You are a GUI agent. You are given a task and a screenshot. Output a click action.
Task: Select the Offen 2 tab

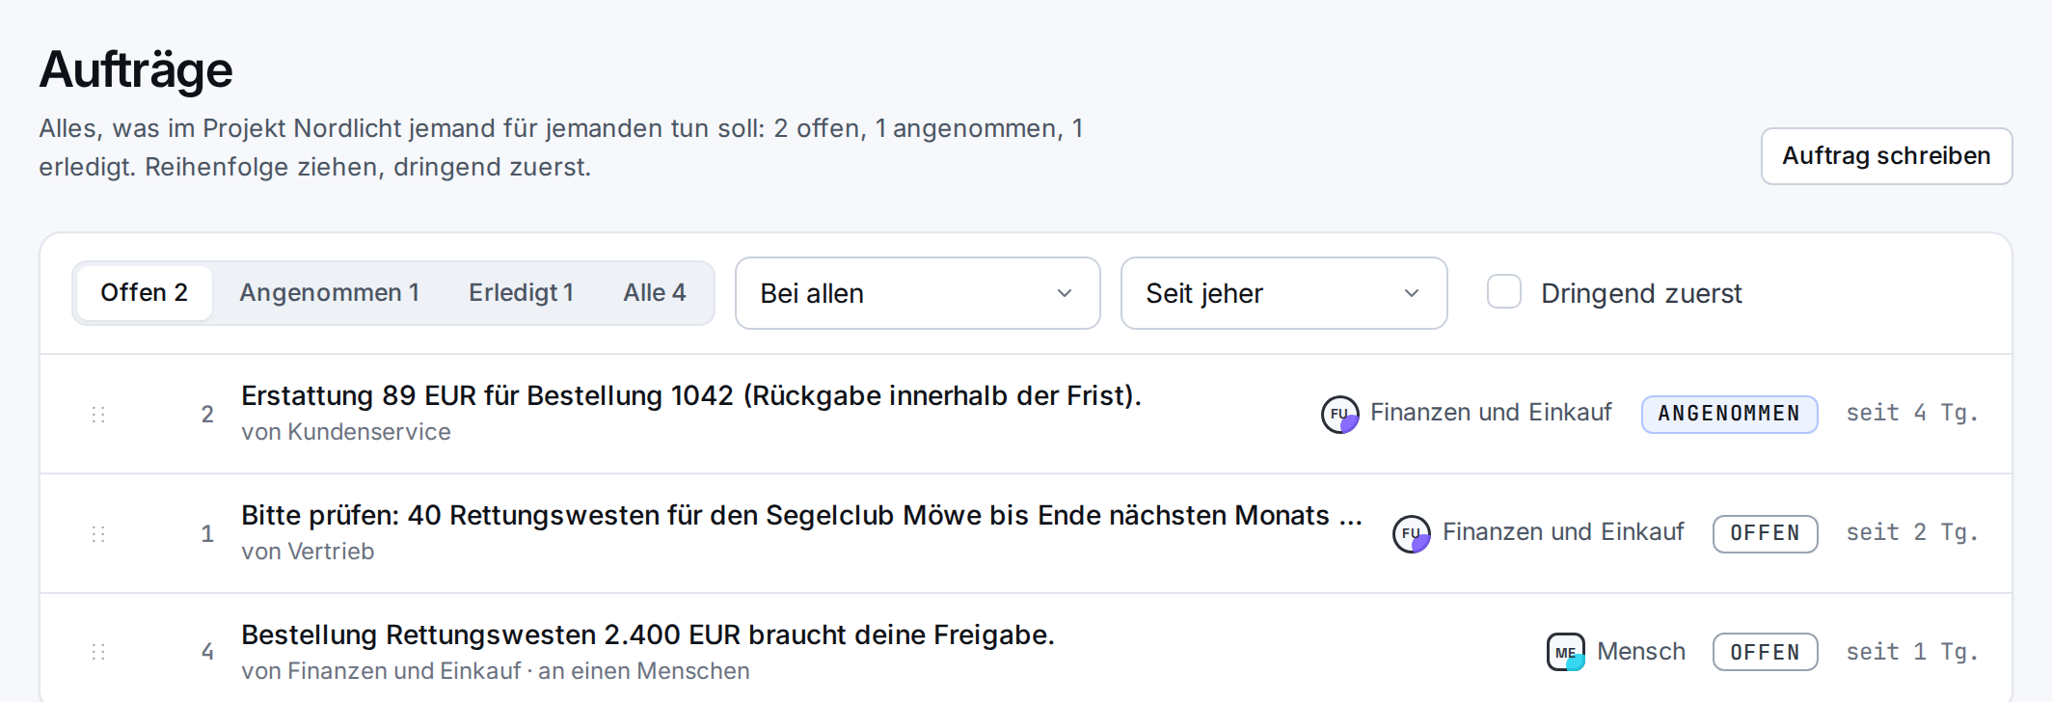(x=144, y=293)
